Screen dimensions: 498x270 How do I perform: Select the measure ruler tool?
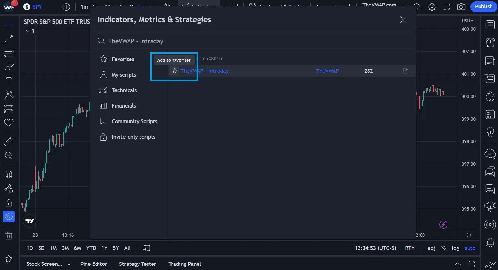[x=9, y=141]
